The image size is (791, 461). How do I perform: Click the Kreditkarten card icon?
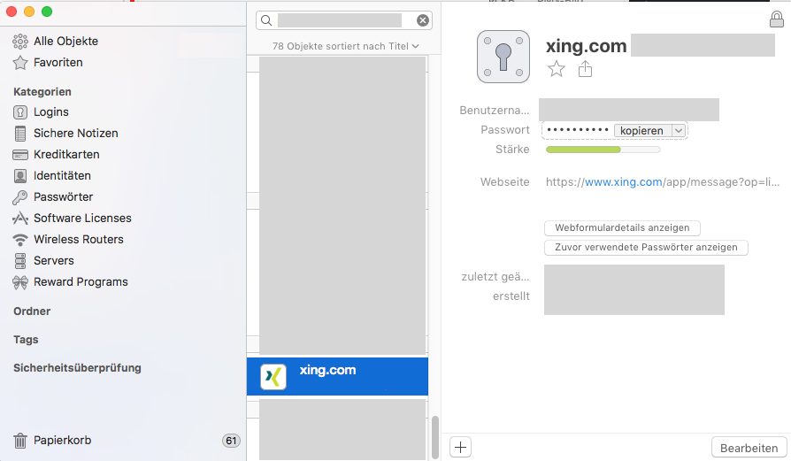click(x=20, y=154)
